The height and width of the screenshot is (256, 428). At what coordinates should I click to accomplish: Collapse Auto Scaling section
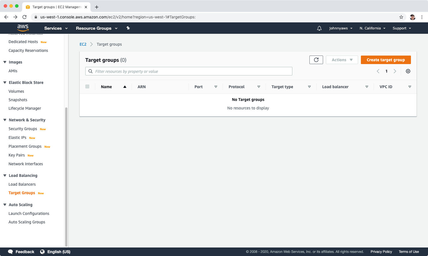5,205
